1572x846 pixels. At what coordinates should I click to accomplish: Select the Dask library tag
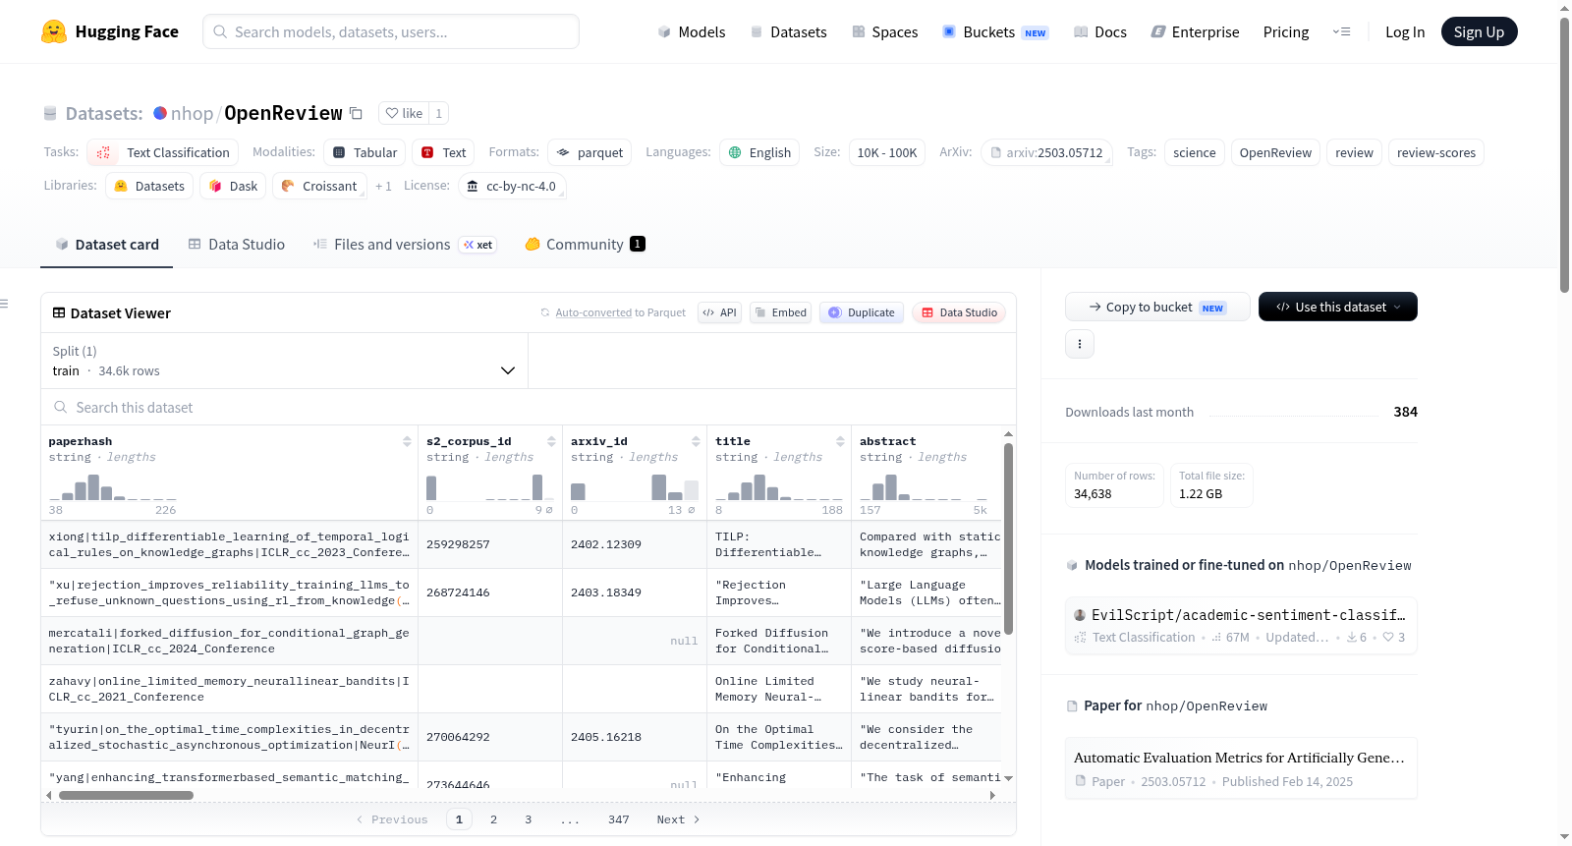click(233, 186)
